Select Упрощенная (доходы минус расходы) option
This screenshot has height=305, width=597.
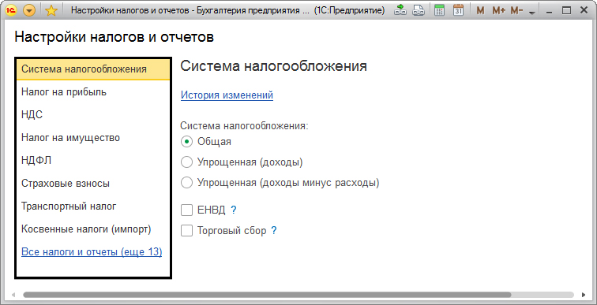[186, 183]
